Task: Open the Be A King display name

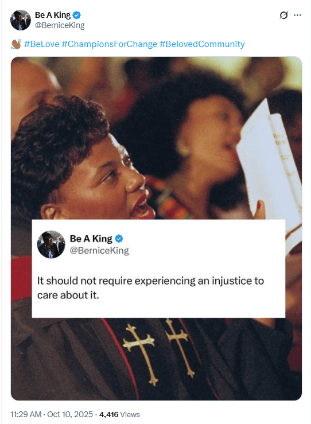Action: pyautogui.click(x=53, y=15)
